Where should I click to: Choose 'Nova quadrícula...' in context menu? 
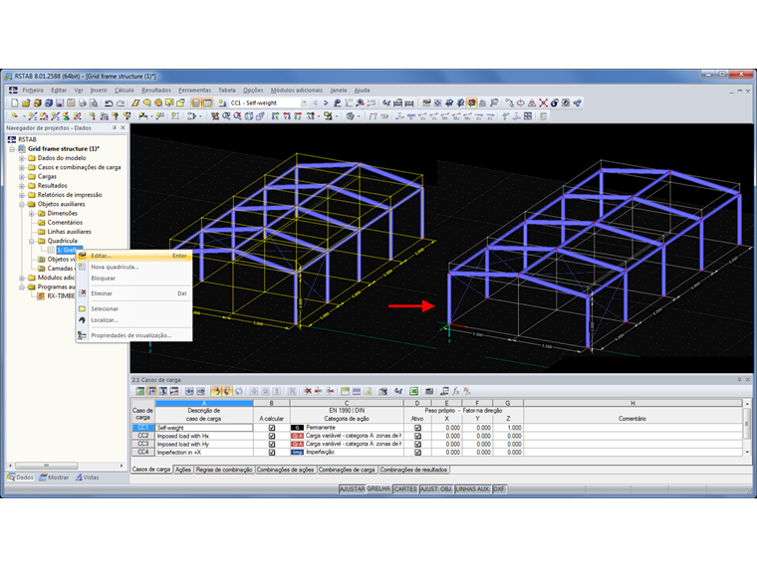134,267
